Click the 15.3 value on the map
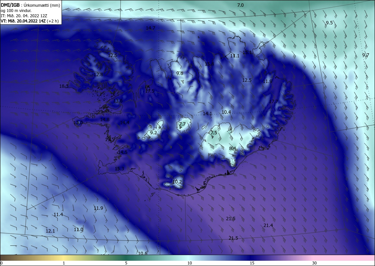The height and width of the screenshot is (266, 375). tap(119, 169)
